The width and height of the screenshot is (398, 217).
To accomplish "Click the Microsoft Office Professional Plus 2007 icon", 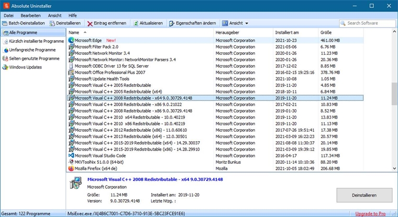I will click(x=71, y=72).
